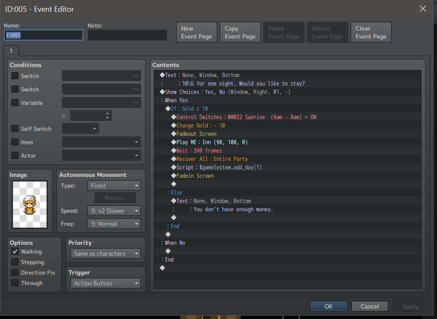Click the Delete Event Page button
Image resolution: width=437 pixels, height=319 pixels.
(327, 32)
